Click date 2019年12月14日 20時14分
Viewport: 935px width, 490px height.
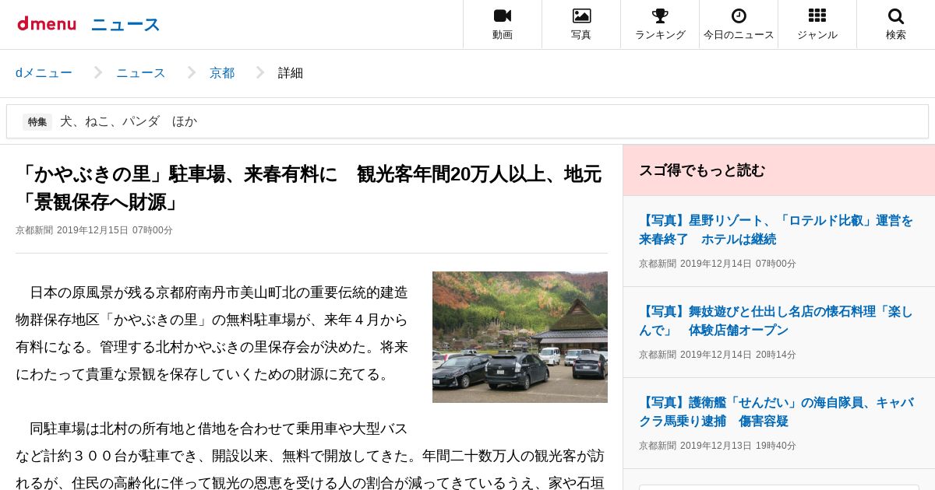(x=738, y=355)
